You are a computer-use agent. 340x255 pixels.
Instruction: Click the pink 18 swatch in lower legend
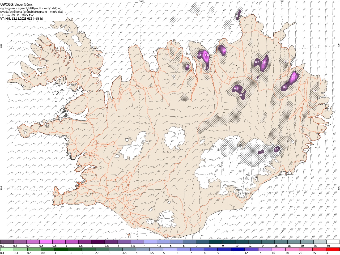click(x=292, y=249)
